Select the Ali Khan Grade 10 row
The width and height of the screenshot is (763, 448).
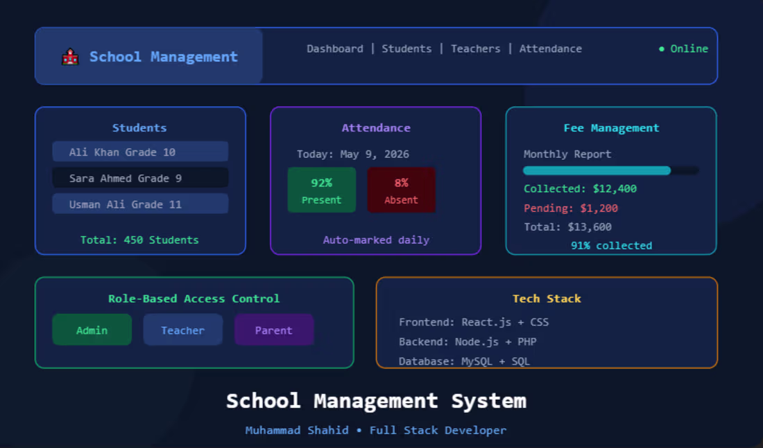pyautogui.click(x=140, y=152)
